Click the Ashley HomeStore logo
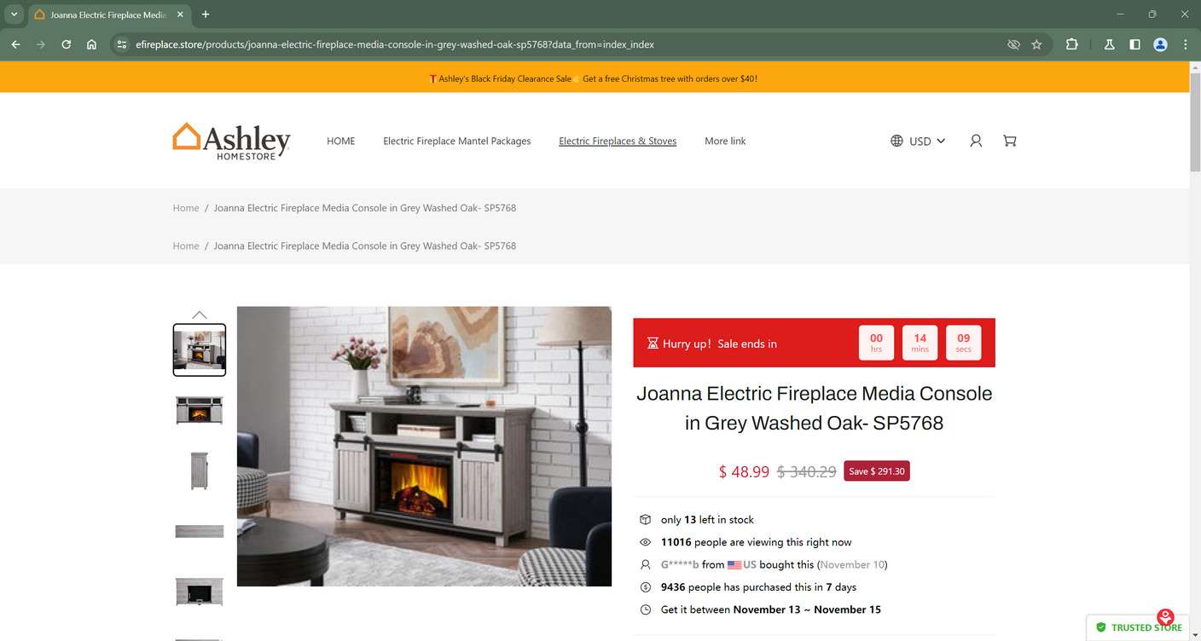 pos(231,140)
